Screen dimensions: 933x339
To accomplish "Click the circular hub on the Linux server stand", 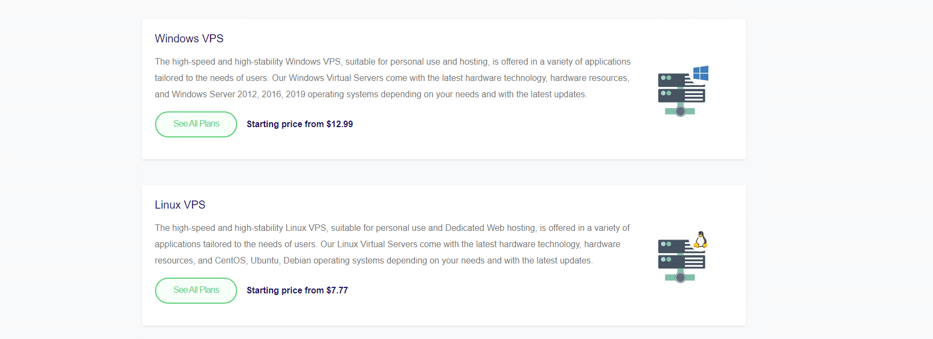I will 679,277.
